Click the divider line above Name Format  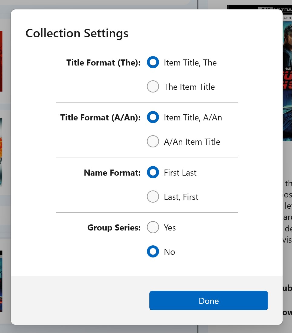point(147,157)
